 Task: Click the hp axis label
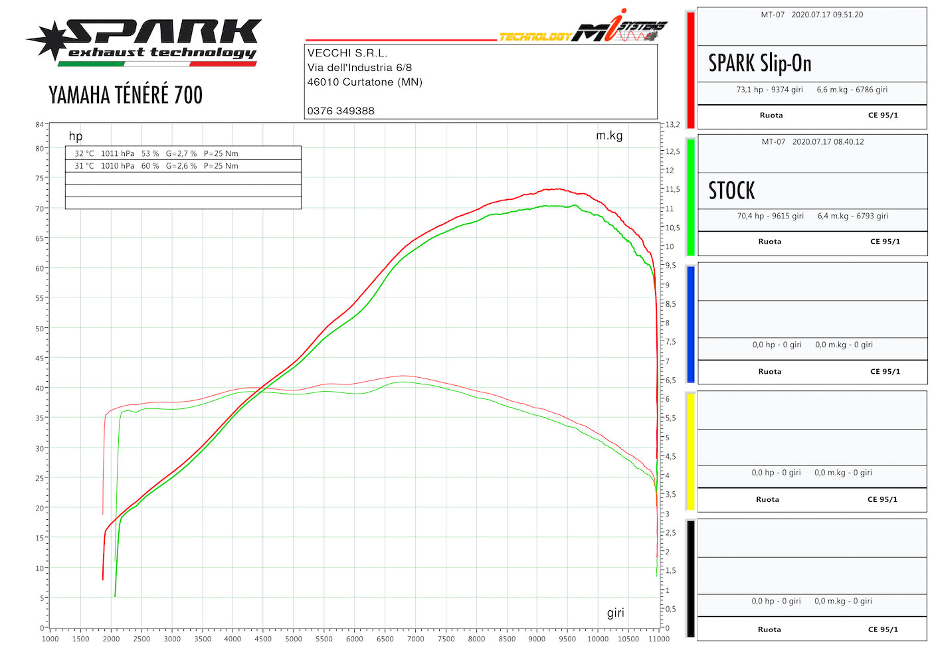[x=75, y=136]
